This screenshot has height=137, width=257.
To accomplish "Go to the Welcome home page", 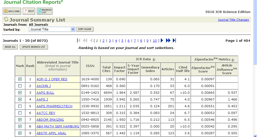I will point(12,11).
